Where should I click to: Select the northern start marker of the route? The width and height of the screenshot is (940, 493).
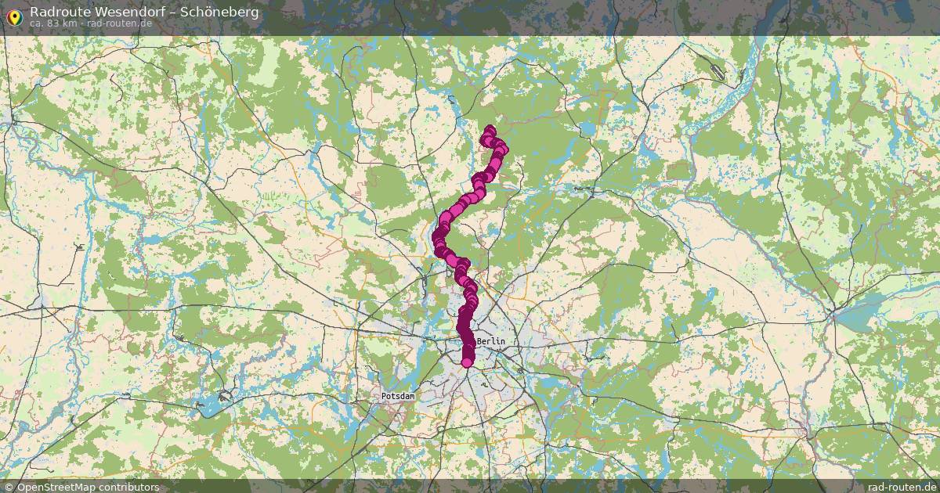click(490, 131)
